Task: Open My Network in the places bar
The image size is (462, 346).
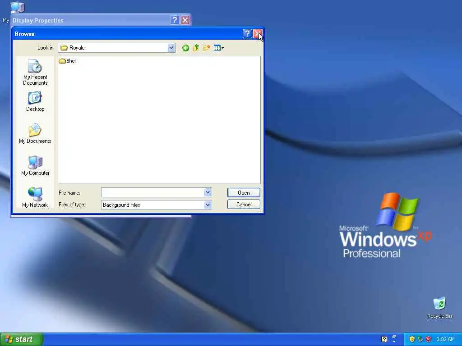Action: coord(35,197)
